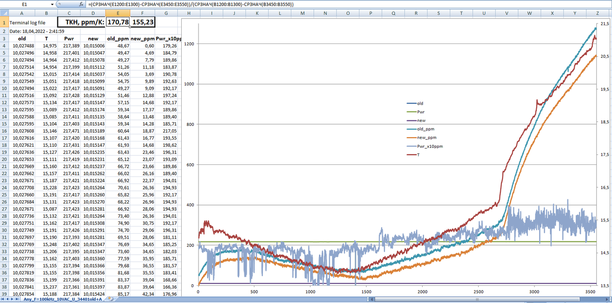Select cell with value 170,78
The image size is (612, 303).
[x=118, y=22]
